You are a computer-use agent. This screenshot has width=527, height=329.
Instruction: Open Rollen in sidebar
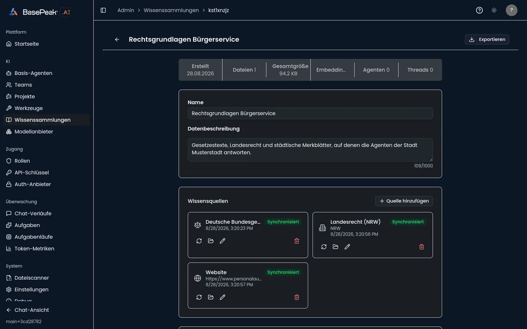(47, 161)
